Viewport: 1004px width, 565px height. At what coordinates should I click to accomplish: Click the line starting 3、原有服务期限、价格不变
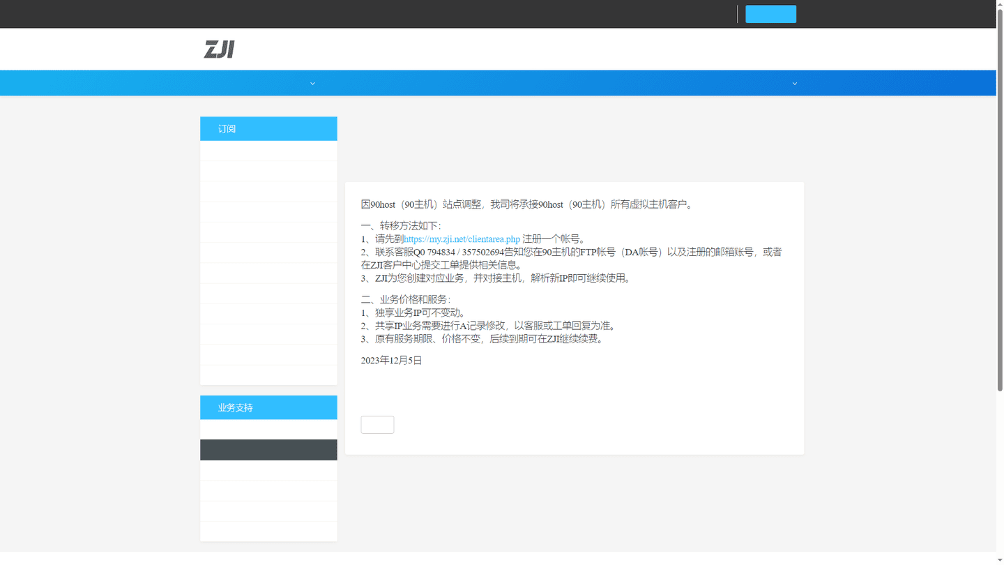[482, 339]
